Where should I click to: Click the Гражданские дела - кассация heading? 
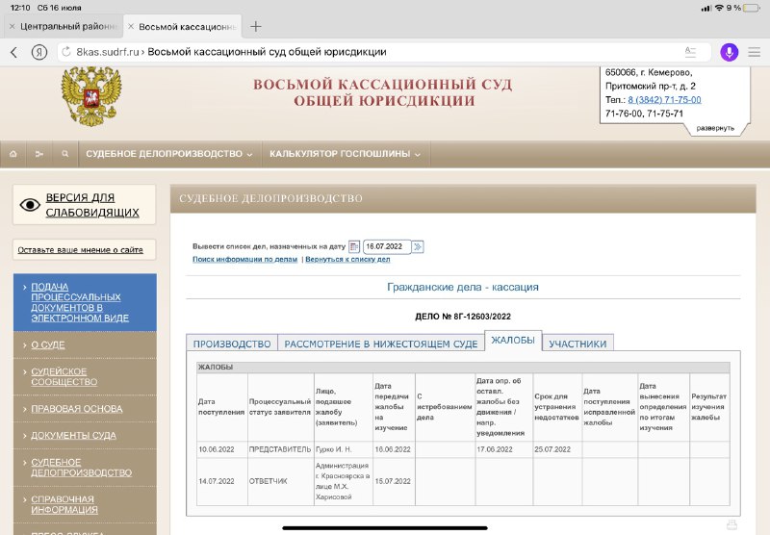pyautogui.click(x=463, y=287)
